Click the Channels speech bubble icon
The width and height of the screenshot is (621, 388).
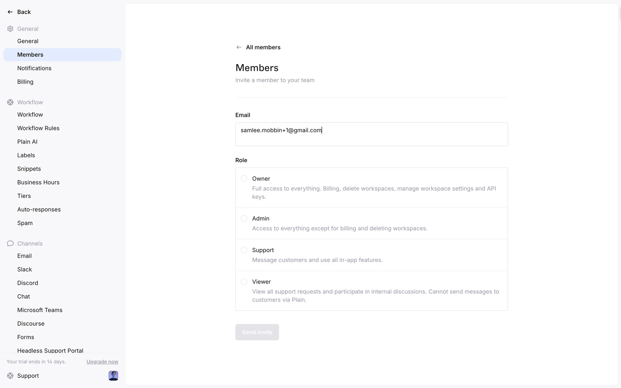coord(10,243)
